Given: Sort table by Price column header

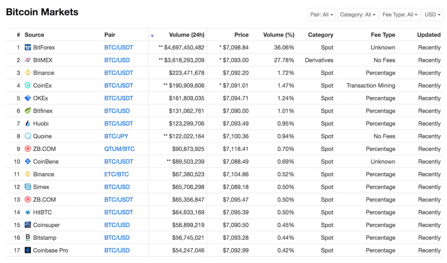Looking at the screenshot, I should [241, 35].
